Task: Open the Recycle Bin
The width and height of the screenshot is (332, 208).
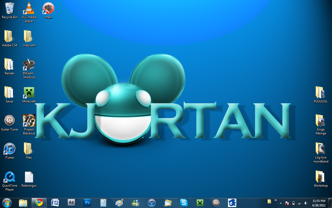Action: (10, 8)
